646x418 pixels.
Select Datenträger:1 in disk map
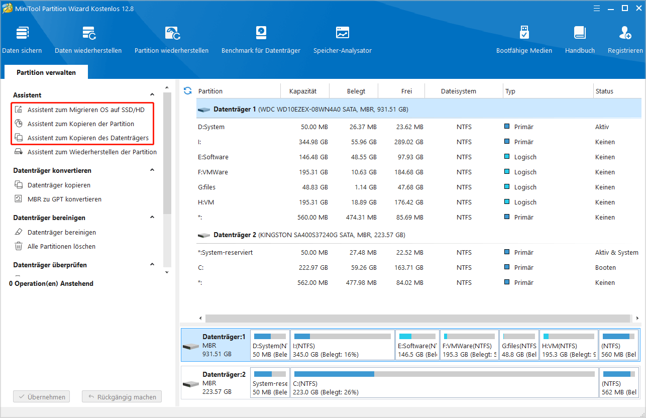(x=216, y=345)
